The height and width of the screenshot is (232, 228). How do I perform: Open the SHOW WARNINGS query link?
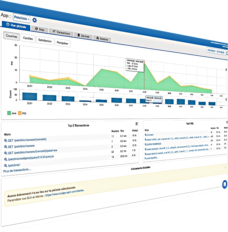point(154,144)
